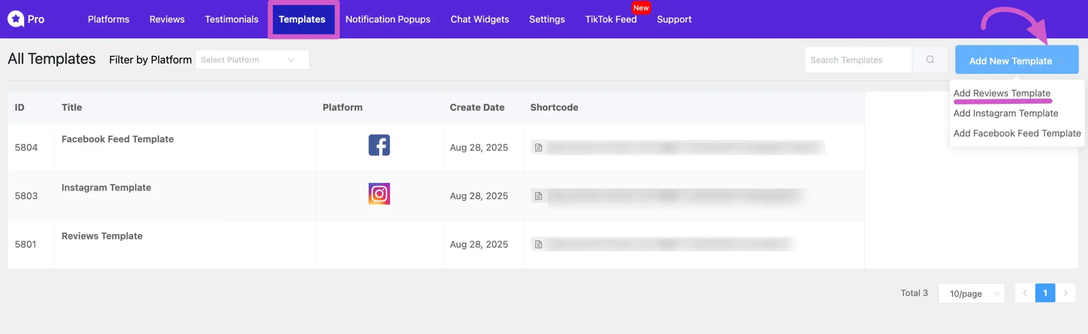Open the Select Platform filter dropdown
Image resolution: width=1088 pixels, height=334 pixels.
[252, 60]
